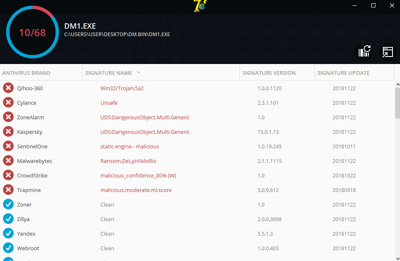Click the blue checkmark icon beside Zillya

(x=8, y=219)
